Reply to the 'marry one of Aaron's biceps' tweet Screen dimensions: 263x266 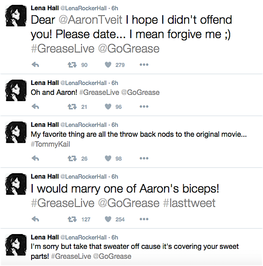point(36,219)
